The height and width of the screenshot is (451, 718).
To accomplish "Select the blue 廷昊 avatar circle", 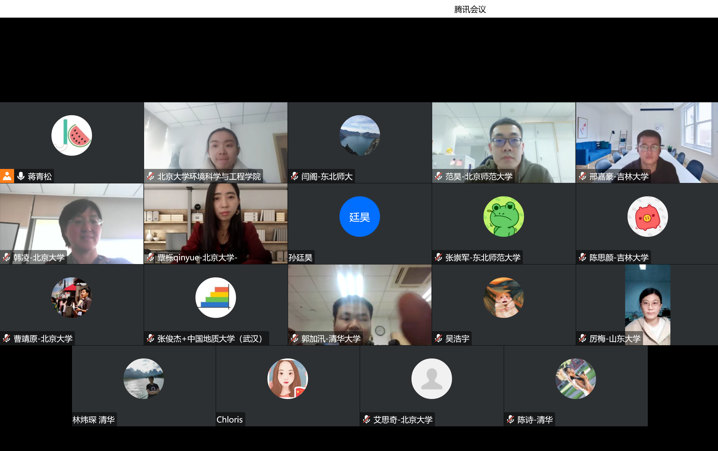I will tap(360, 217).
